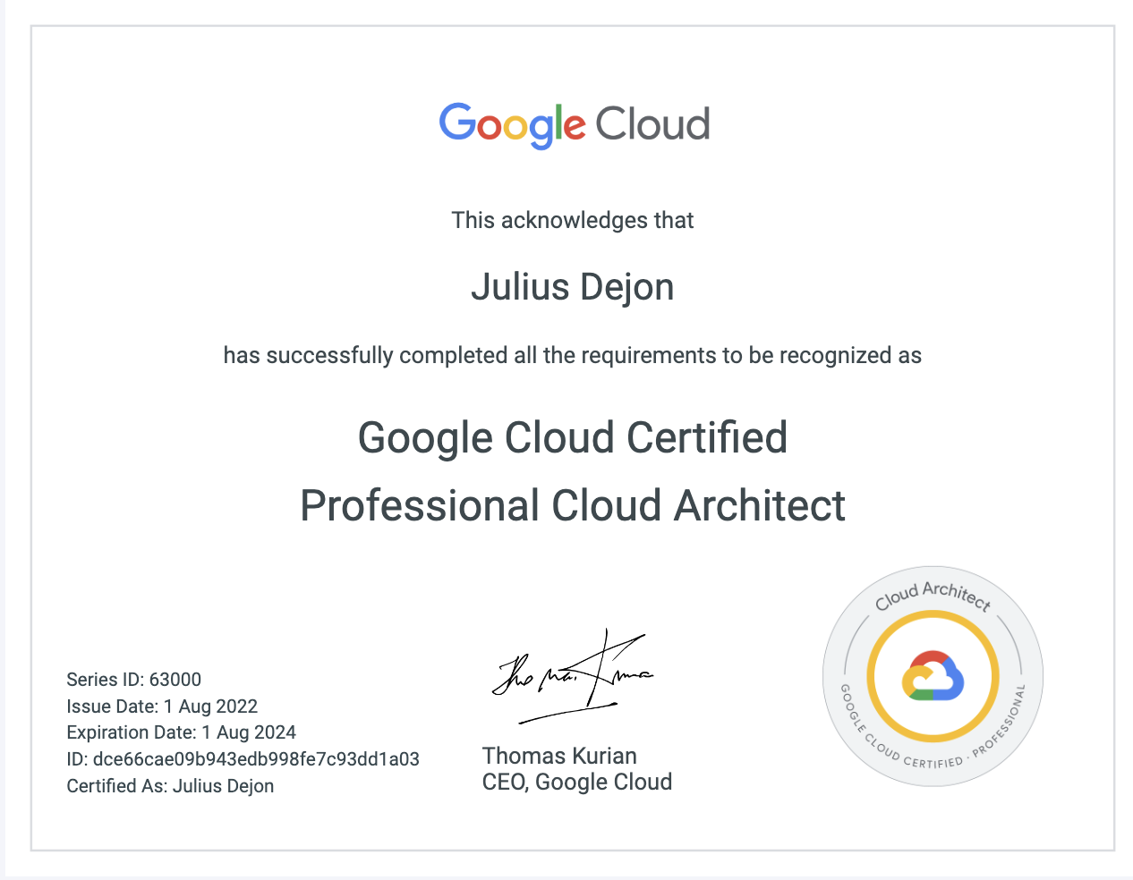Select the Professional Cloud Architect heading

tap(572, 505)
